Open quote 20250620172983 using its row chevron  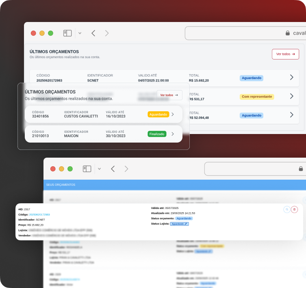point(291,77)
